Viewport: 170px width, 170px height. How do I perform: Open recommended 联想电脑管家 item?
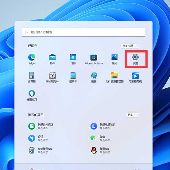103,126
